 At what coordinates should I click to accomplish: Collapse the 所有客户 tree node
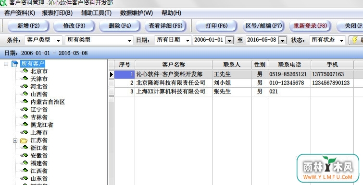(6, 64)
